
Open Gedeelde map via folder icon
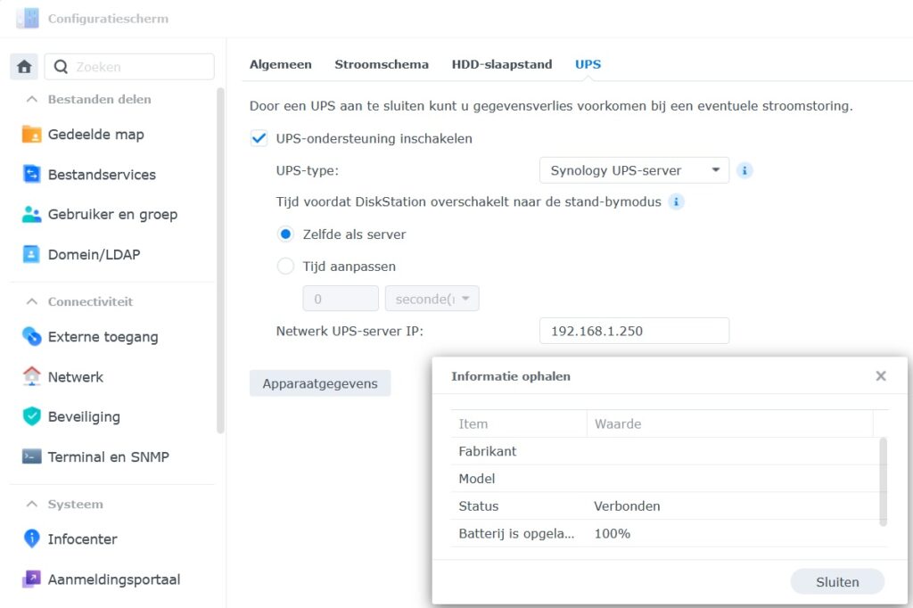[32, 135]
